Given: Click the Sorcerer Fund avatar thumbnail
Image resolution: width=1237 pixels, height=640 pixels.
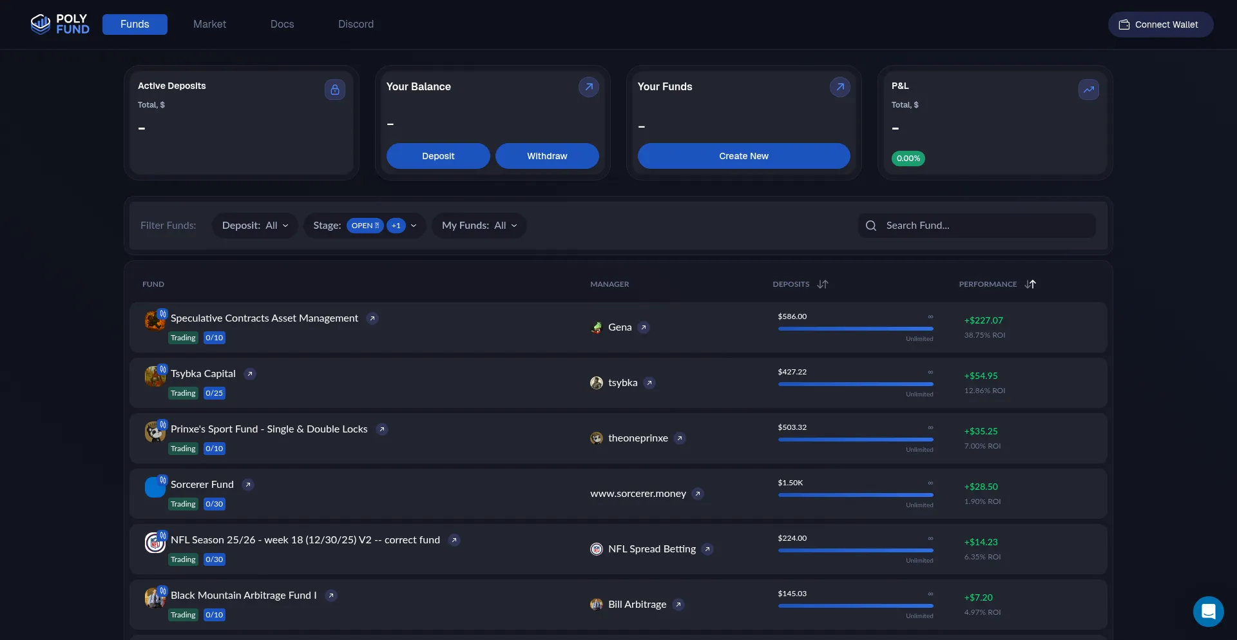Looking at the screenshot, I should point(155,487).
